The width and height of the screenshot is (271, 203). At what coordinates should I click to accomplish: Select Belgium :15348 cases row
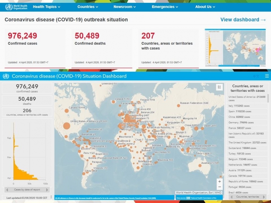[x=247, y=159]
